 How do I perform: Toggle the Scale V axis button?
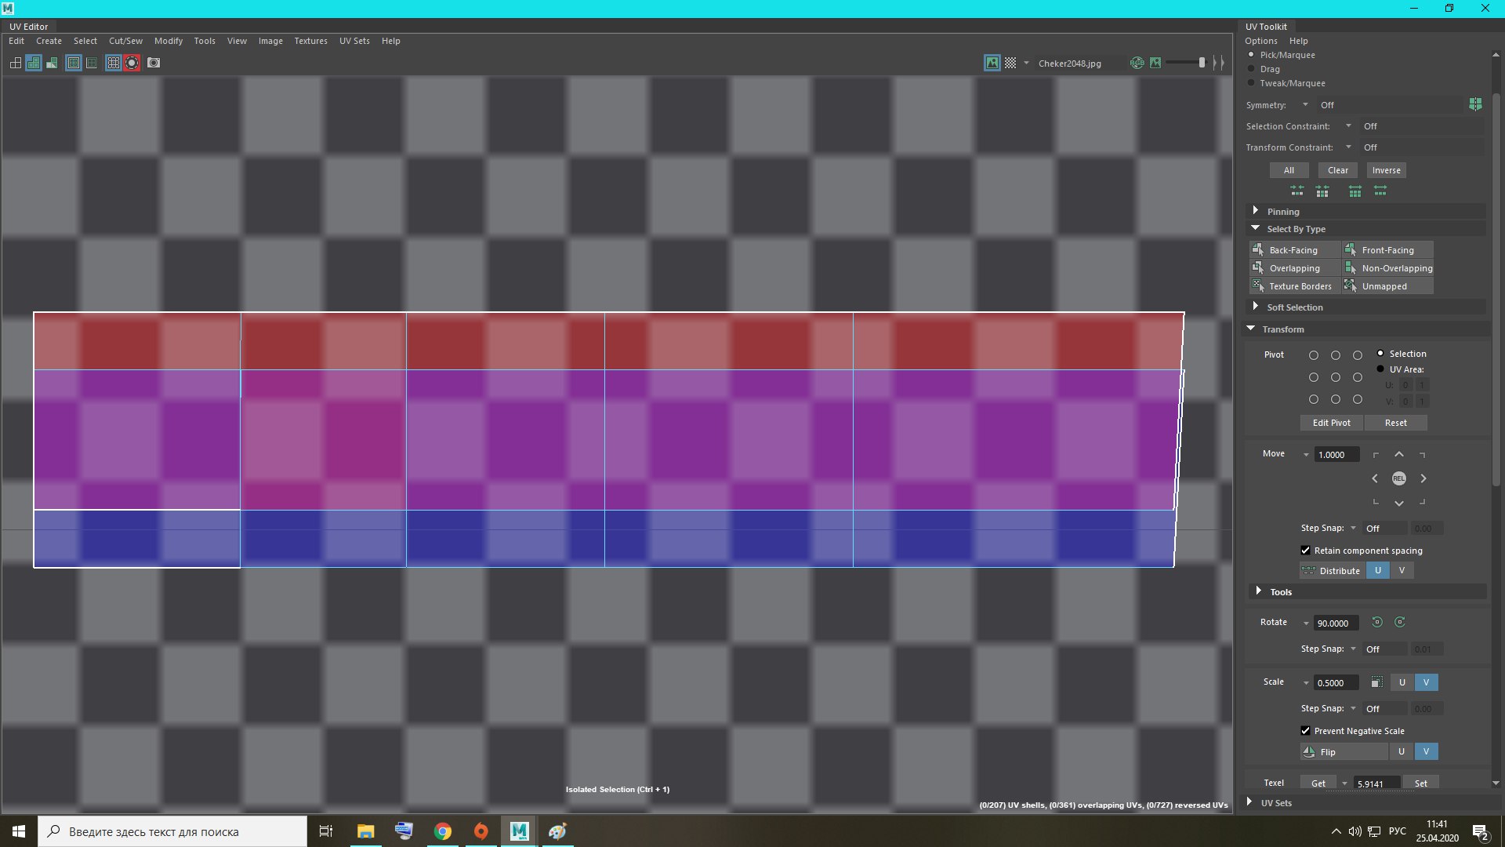pos(1426,682)
